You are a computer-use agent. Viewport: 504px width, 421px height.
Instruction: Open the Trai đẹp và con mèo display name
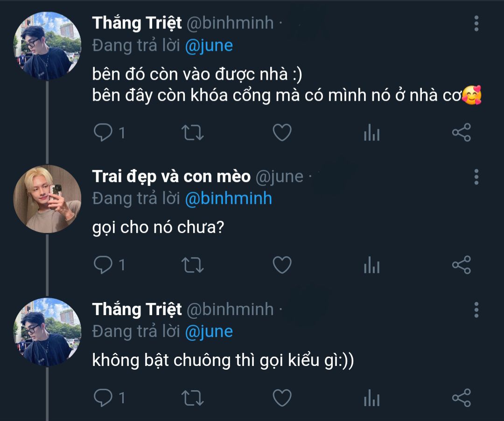pyautogui.click(x=171, y=176)
